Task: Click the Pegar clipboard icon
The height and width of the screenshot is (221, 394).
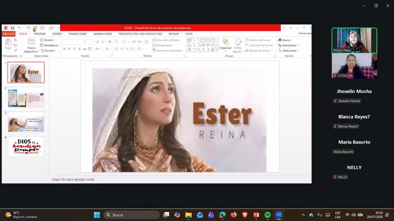Action: [8, 42]
